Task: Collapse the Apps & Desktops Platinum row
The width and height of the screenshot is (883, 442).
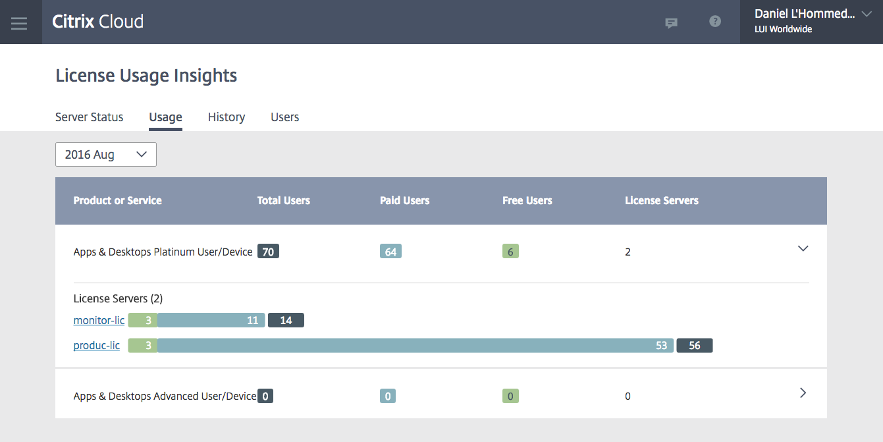Action: 803,249
